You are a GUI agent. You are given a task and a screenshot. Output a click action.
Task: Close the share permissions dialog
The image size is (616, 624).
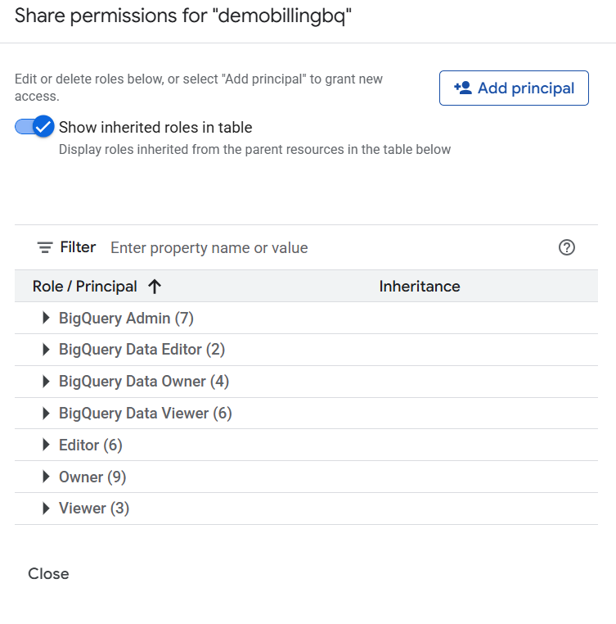click(48, 574)
